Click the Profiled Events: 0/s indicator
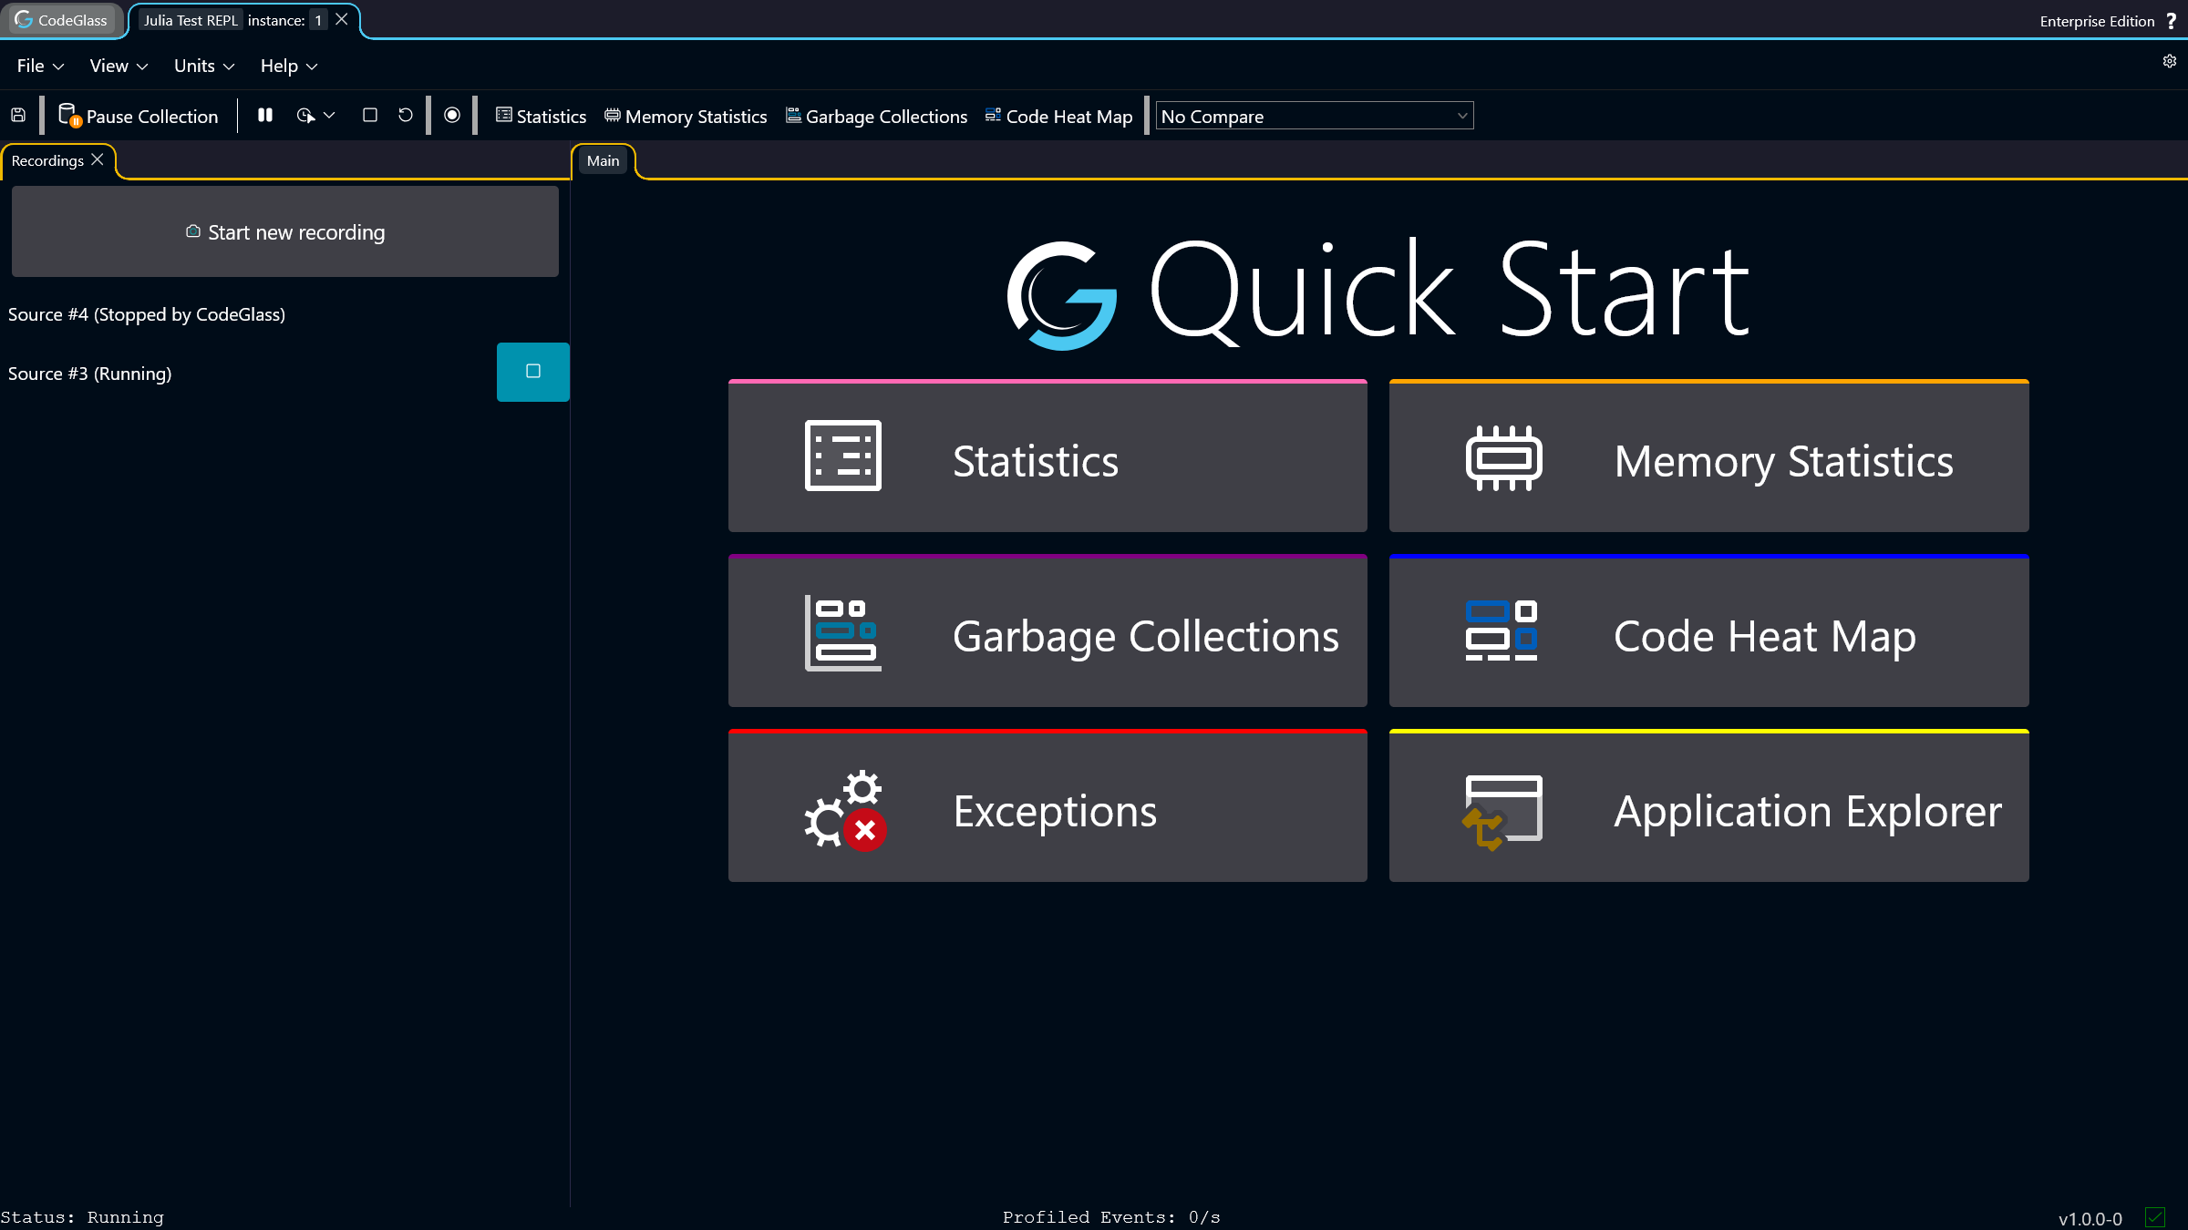The width and height of the screenshot is (2188, 1230). (1111, 1217)
